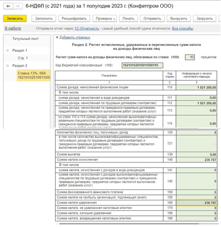The image size is (221, 227).
Task: Select Раздел 2 in the section tree
Action: click(20, 66)
